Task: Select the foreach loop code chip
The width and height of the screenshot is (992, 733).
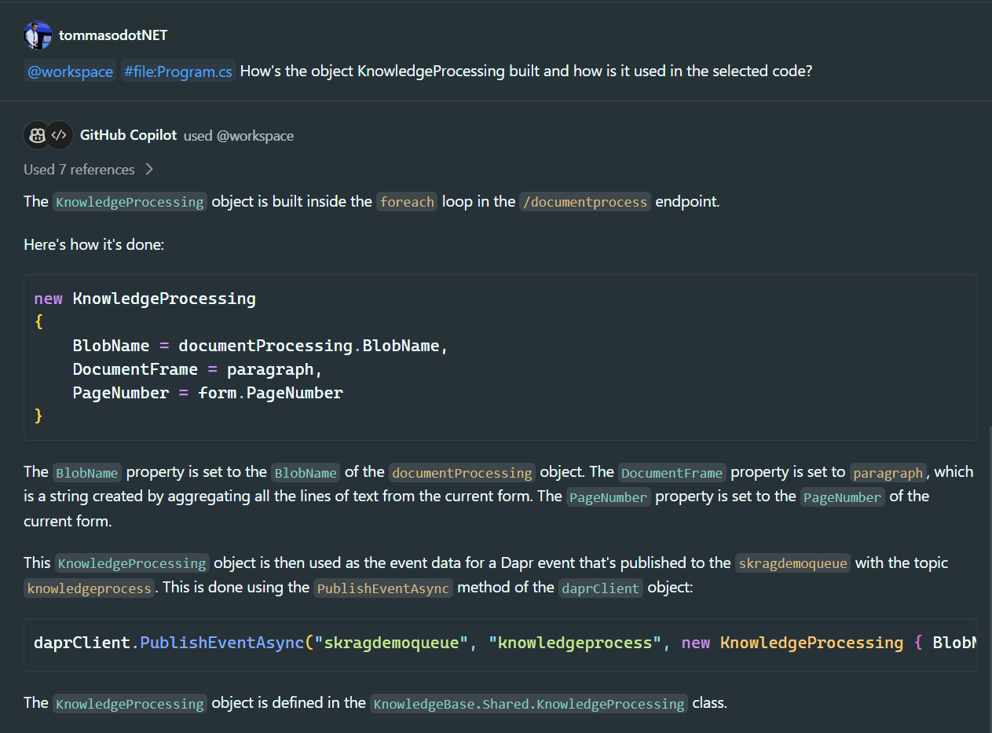Action: point(406,201)
